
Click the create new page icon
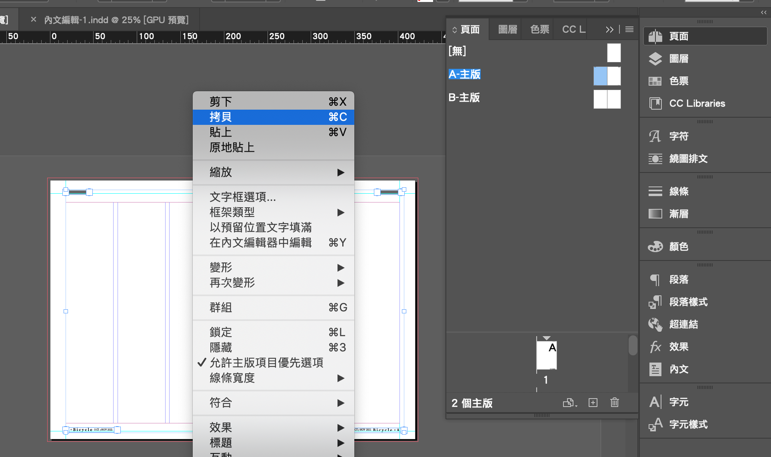(x=593, y=403)
